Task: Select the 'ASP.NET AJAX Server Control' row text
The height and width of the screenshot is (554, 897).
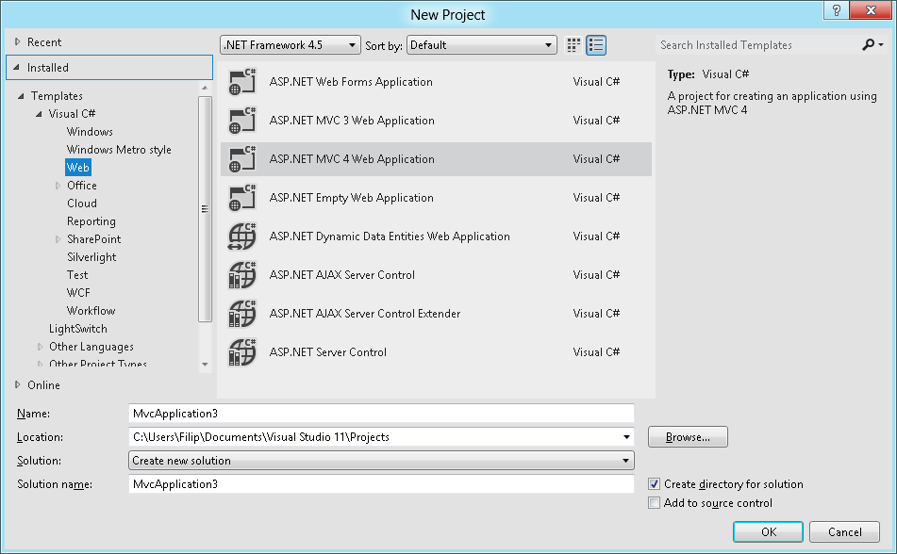Action: coord(342,275)
